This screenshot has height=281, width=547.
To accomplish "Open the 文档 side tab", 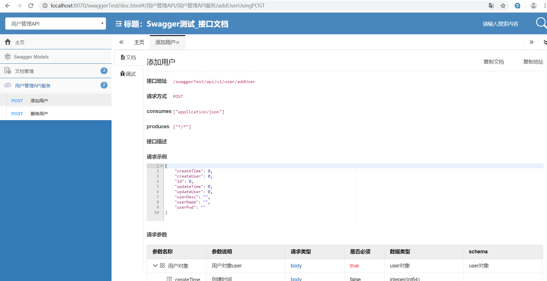I will [x=129, y=57].
